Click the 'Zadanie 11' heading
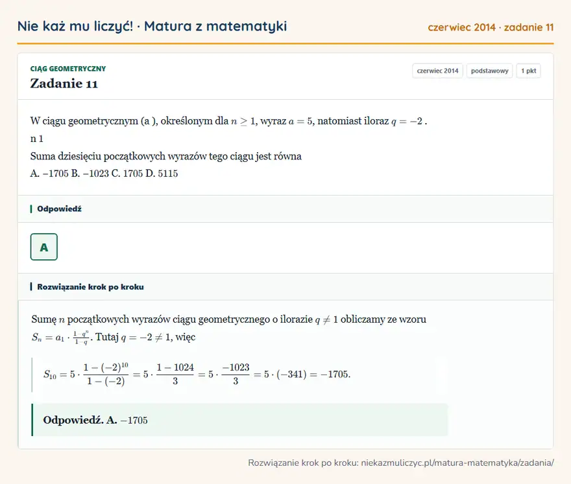Screen dimensions: 571x484 64,84
